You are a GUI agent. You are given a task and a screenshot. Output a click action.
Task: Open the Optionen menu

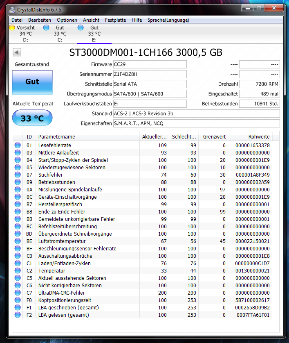[x=67, y=20]
